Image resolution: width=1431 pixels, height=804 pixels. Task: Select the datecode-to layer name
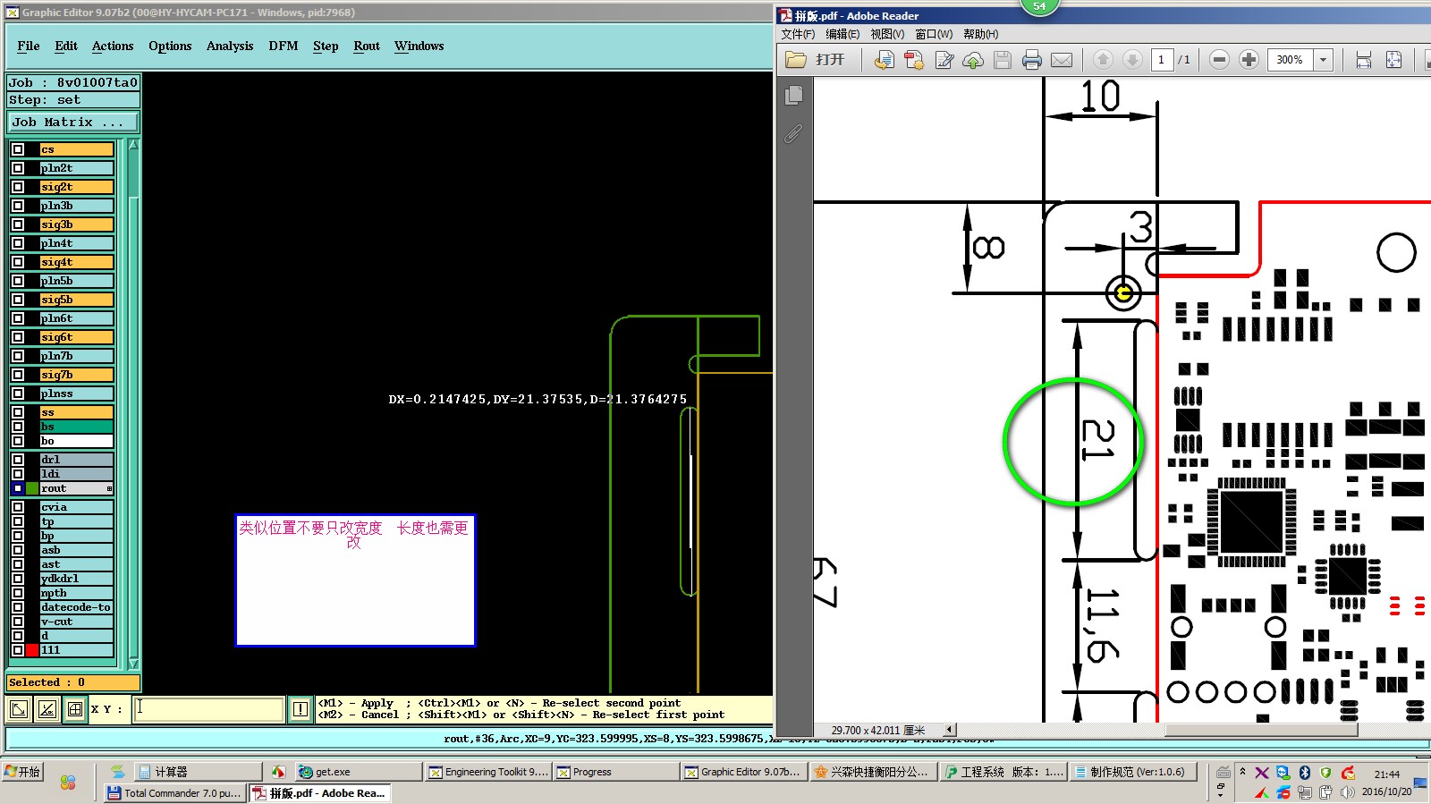click(76, 607)
